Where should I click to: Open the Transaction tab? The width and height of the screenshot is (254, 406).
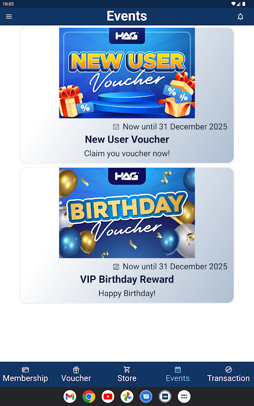point(228,375)
